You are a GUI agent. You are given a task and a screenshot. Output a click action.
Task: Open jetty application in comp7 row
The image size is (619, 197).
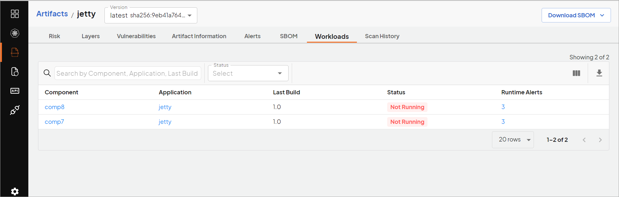click(x=165, y=122)
